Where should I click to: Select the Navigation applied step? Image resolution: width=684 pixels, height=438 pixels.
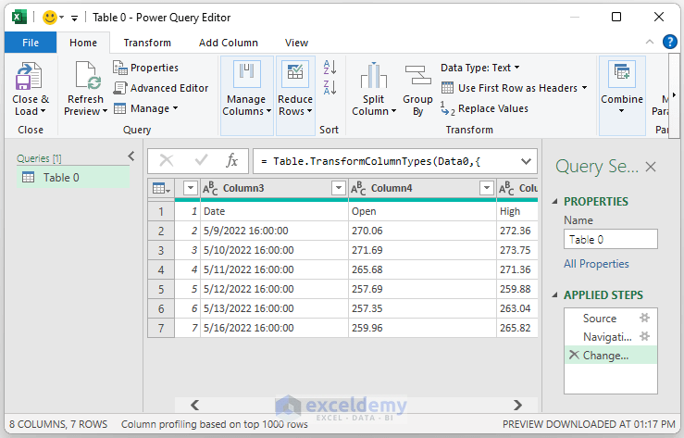tap(607, 337)
